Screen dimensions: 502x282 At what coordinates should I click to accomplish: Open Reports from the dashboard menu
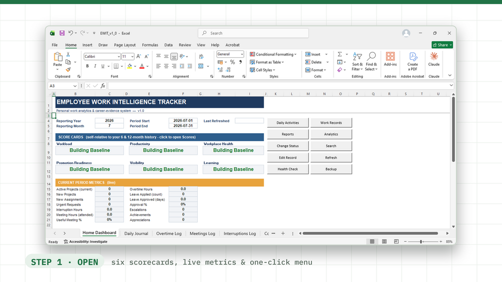288,134
